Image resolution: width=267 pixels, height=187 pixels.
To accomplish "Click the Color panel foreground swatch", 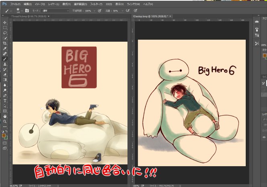I will 265,55.
